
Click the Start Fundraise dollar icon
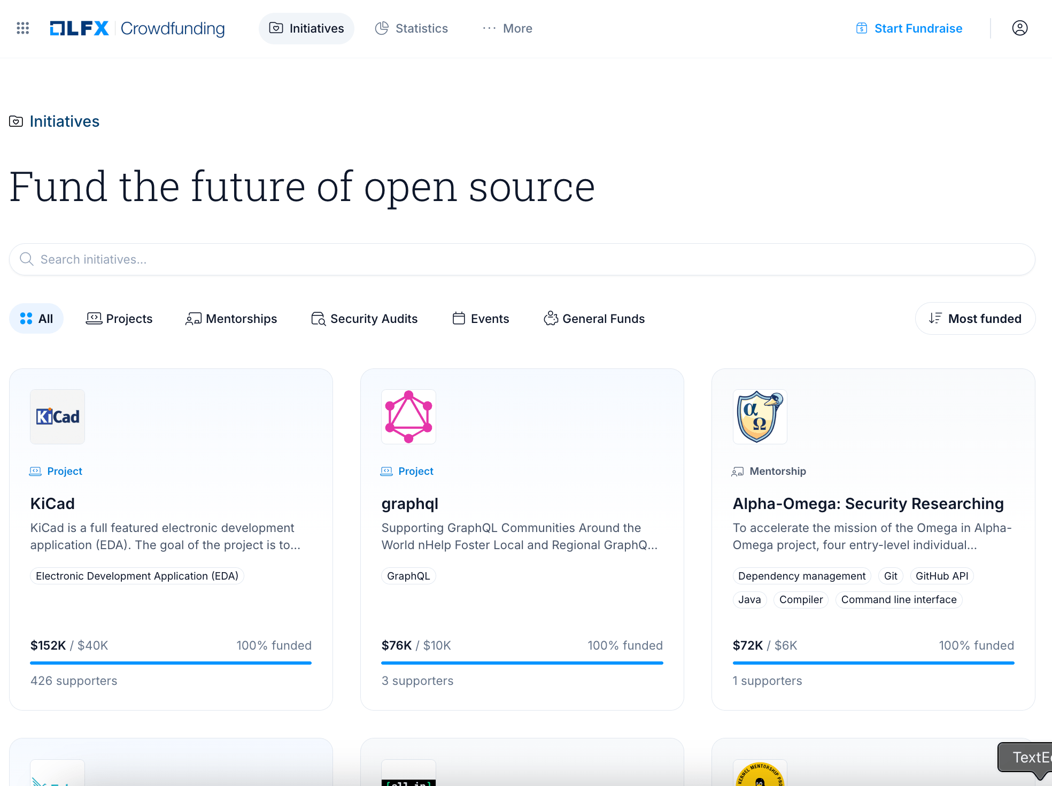pos(861,28)
